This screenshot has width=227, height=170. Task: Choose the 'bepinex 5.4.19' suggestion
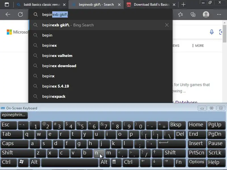[x=100, y=86]
